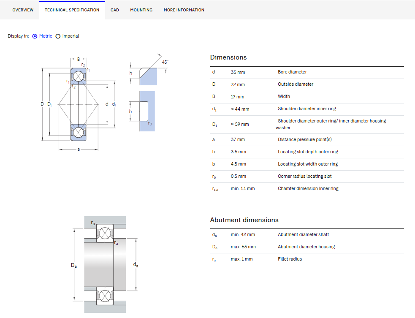The height and width of the screenshot is (318, 415).
Task: Click Locating slot width outer ring label
Action: 308,164
